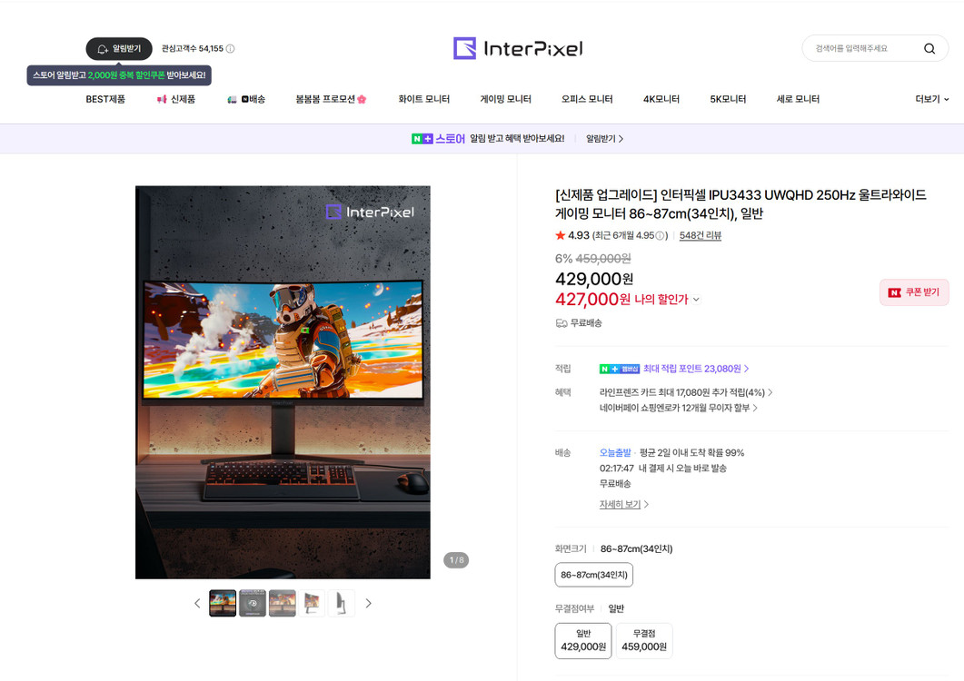Select the 86~87cm(34인치) size option
The height and width of the screenshot is (681, 964).
(x=593, y=574)
